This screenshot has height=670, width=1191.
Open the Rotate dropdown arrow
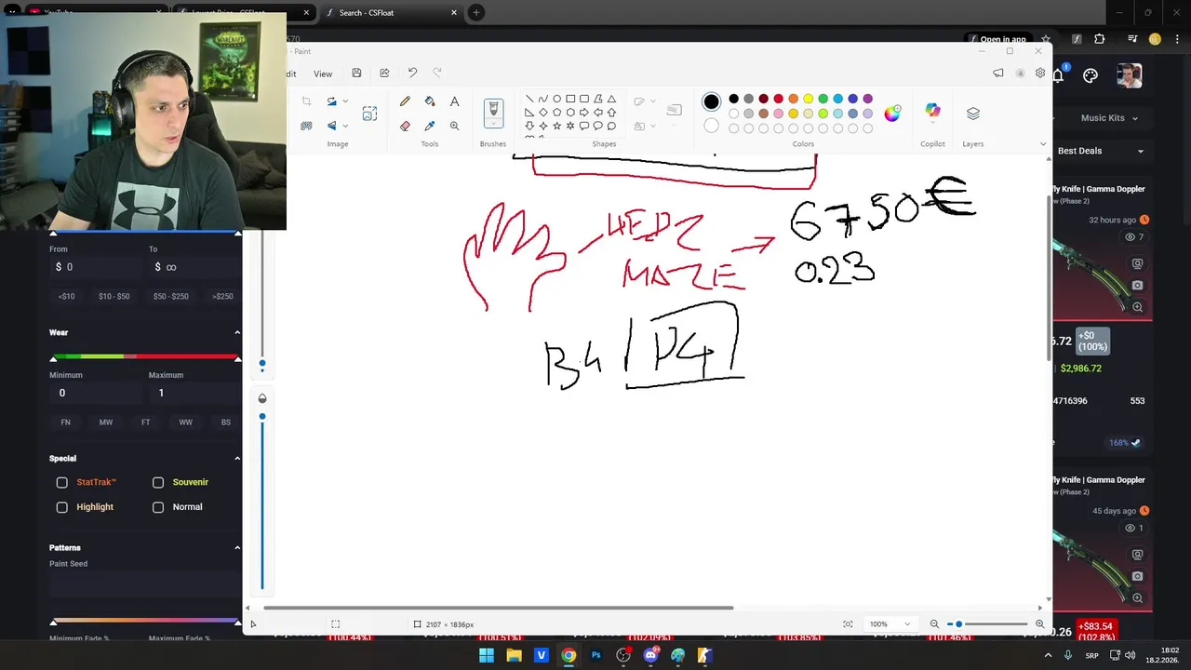(x=345, y=101)
